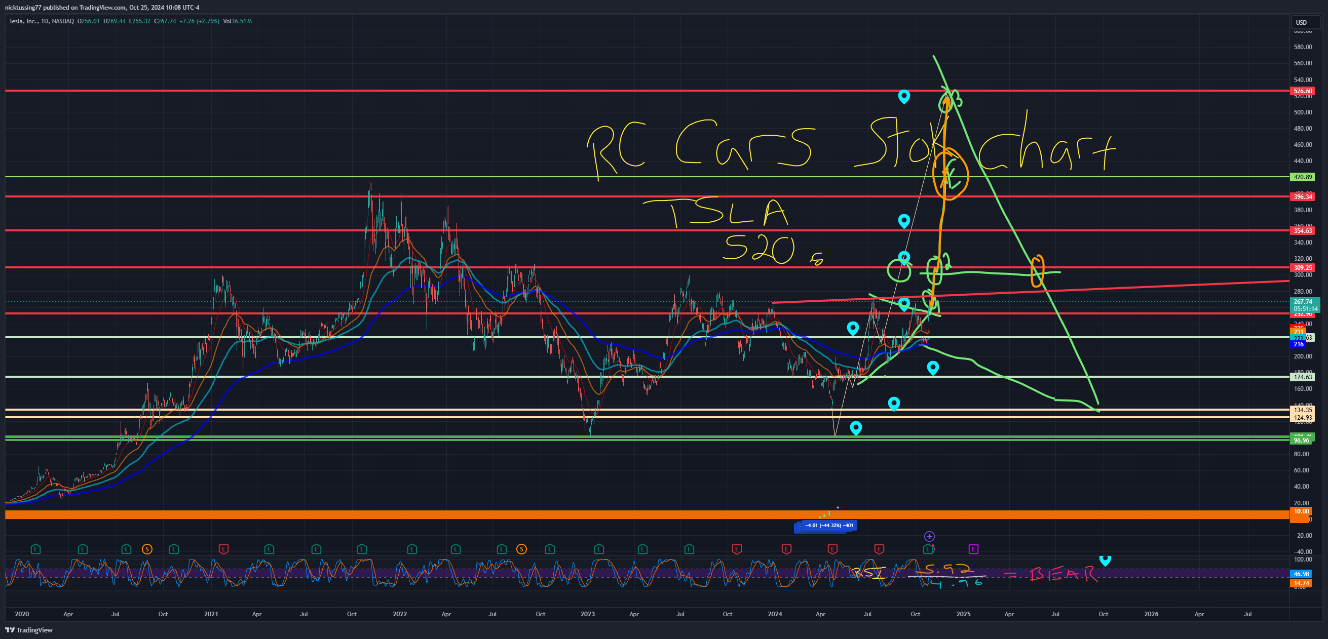
Task: Select the cyan pin just above the 96.96 line
Action: (x=856, y=428)
